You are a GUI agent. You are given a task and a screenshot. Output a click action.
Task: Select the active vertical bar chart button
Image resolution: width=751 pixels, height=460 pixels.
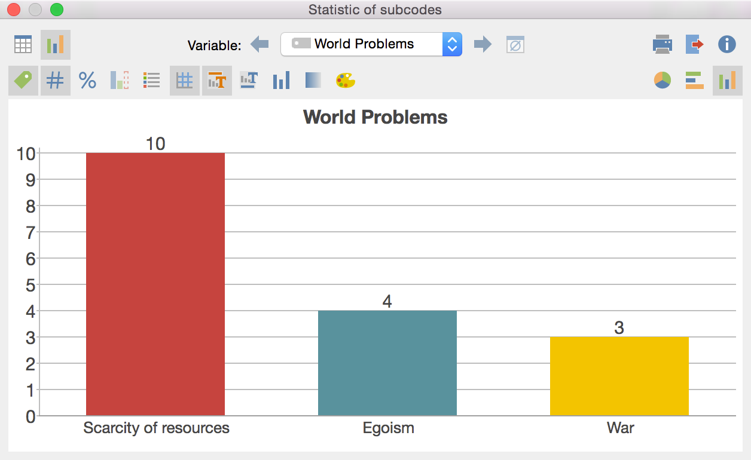(727, 80)
